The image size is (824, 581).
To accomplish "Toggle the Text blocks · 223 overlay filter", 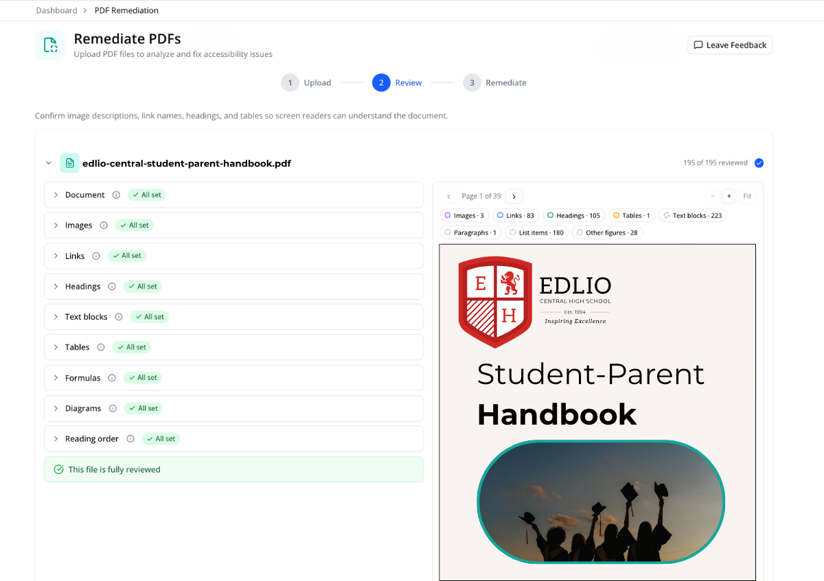I will point(693,215).
